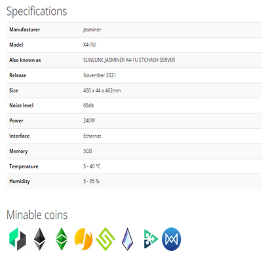Open the teal and gray hexagon coin icon
The height and width of the screenshot is (262, 262).
18,239
